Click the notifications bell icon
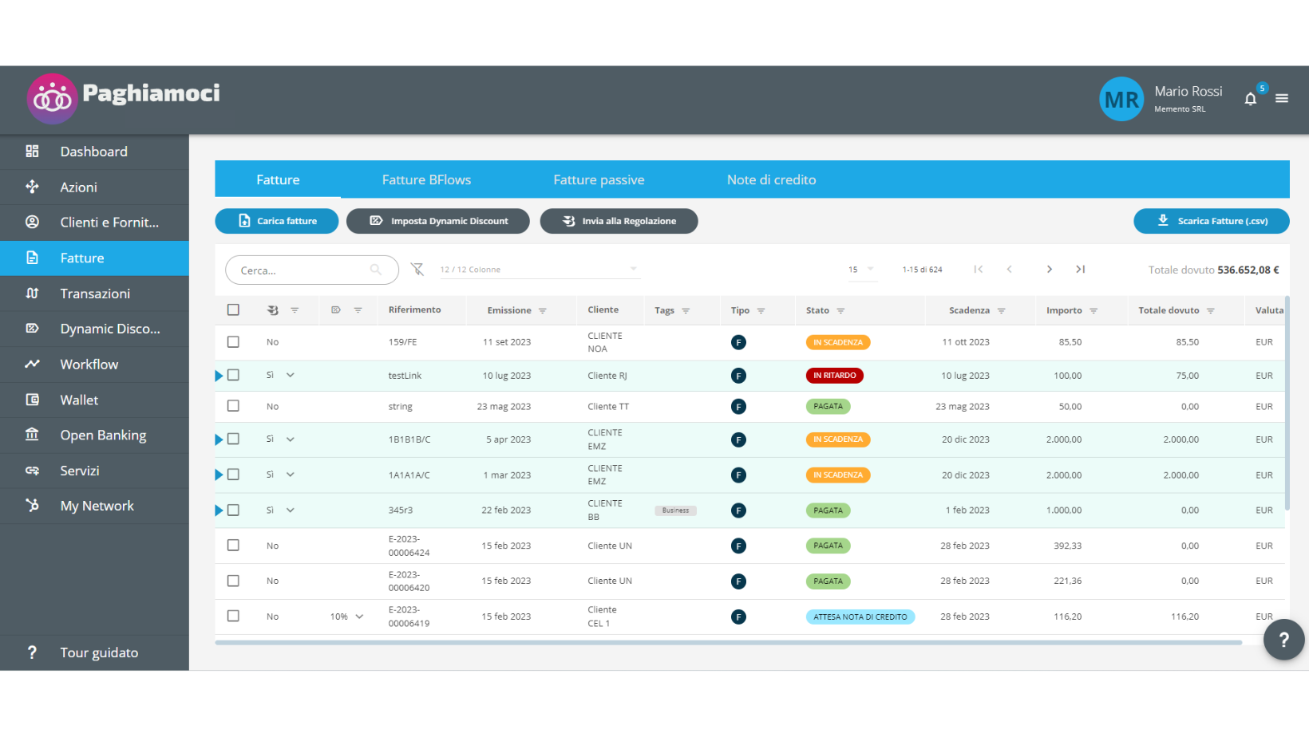Viewport: 1309px width, 737px height. [x=1250, y=99]
